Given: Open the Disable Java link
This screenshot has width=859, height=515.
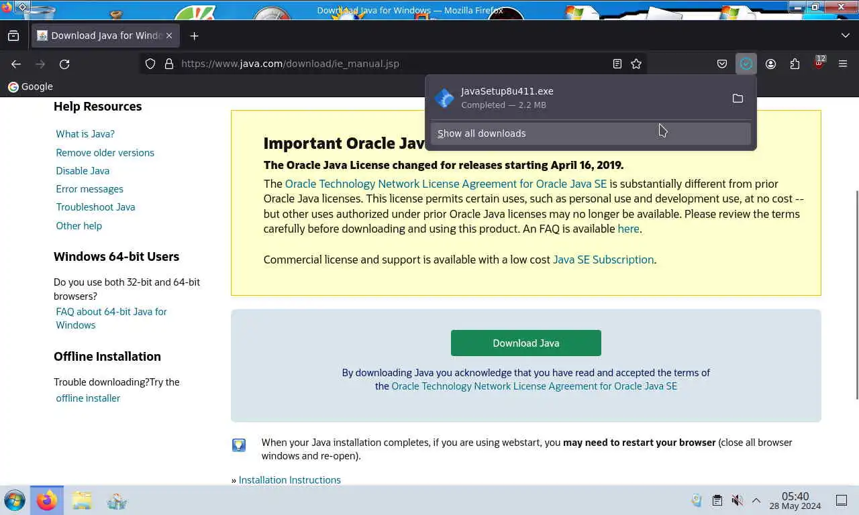Looking at the screenshot, I should [x=83, y=170].
